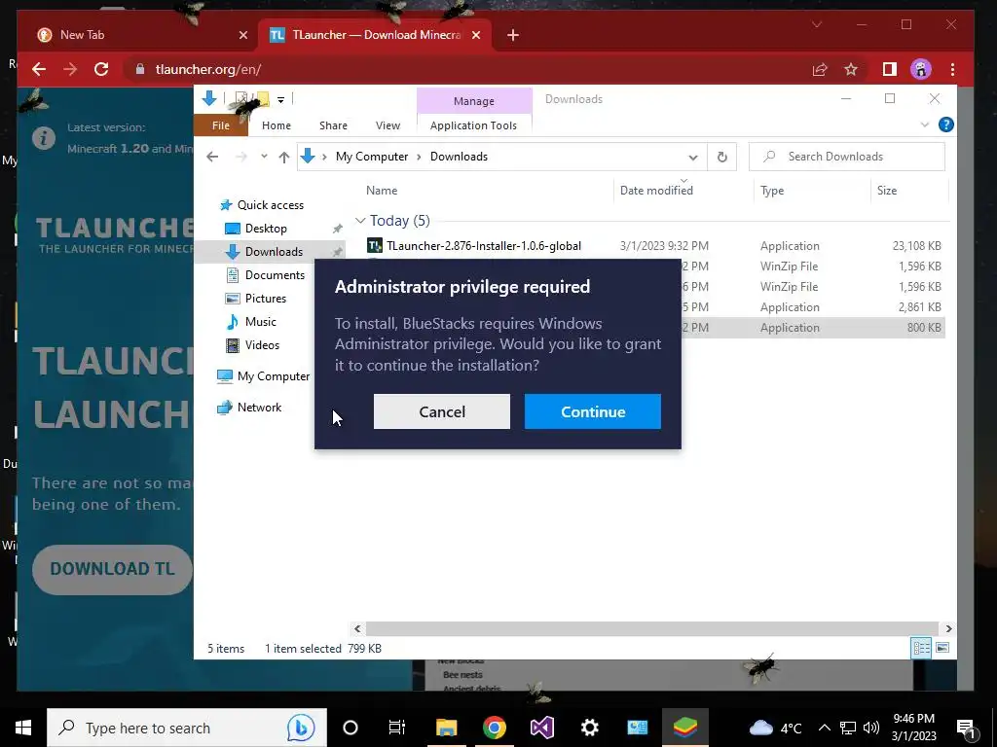Switch to large icons view layout

pyautogui.click(x=942, y=648)
